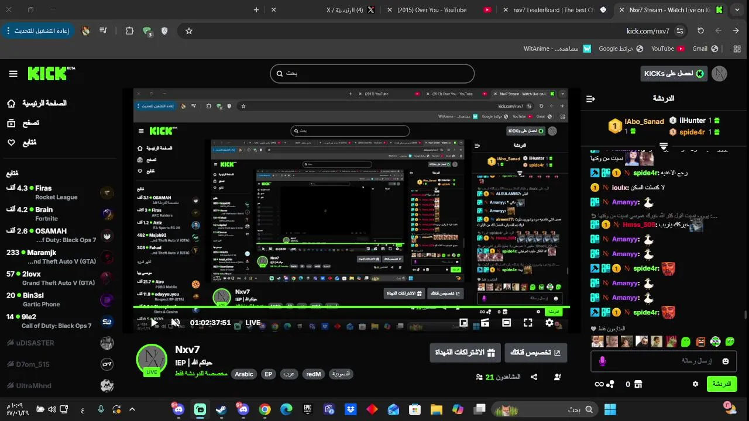749x421 pixels.
Task: Select the redM tag chip
Action: click(x=314, y=374)
